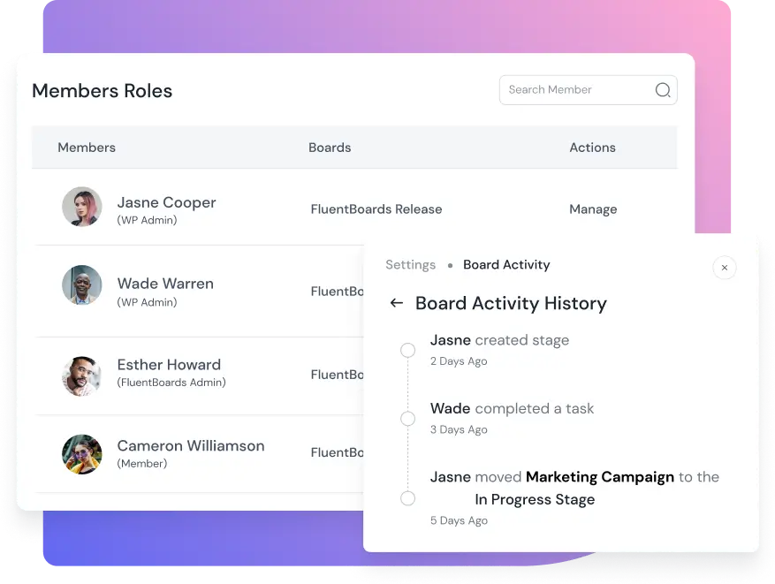The image size is (775, 584).
Task: Click Jasne Cooper's avatar photo
Action: point(82,207)
